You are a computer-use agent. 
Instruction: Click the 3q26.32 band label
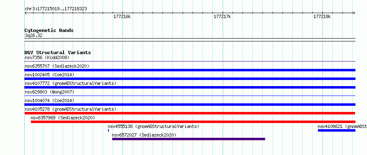33,35
